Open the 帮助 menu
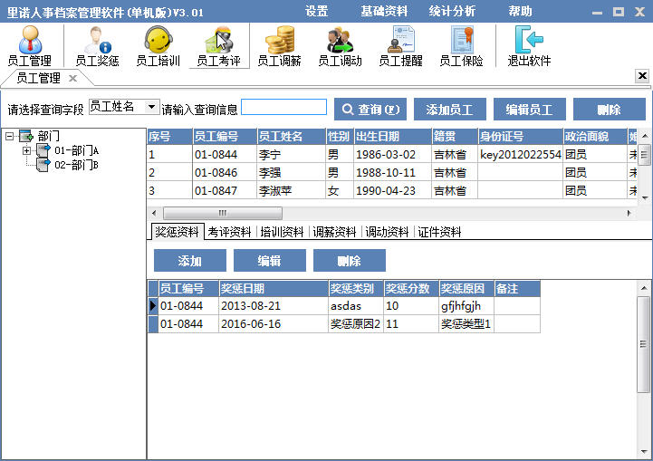Image resolution: width=653 pixels, height=461 pixels. [520, 11]
